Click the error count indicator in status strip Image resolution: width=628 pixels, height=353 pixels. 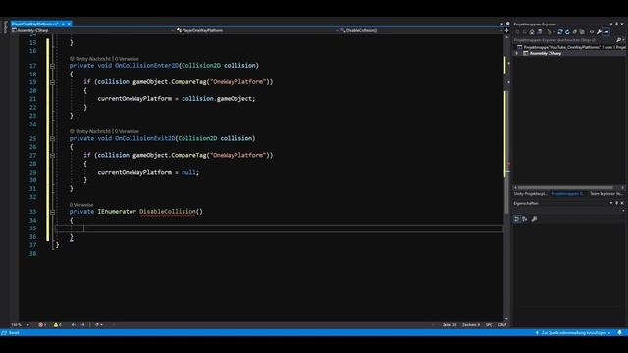(42, 325)
